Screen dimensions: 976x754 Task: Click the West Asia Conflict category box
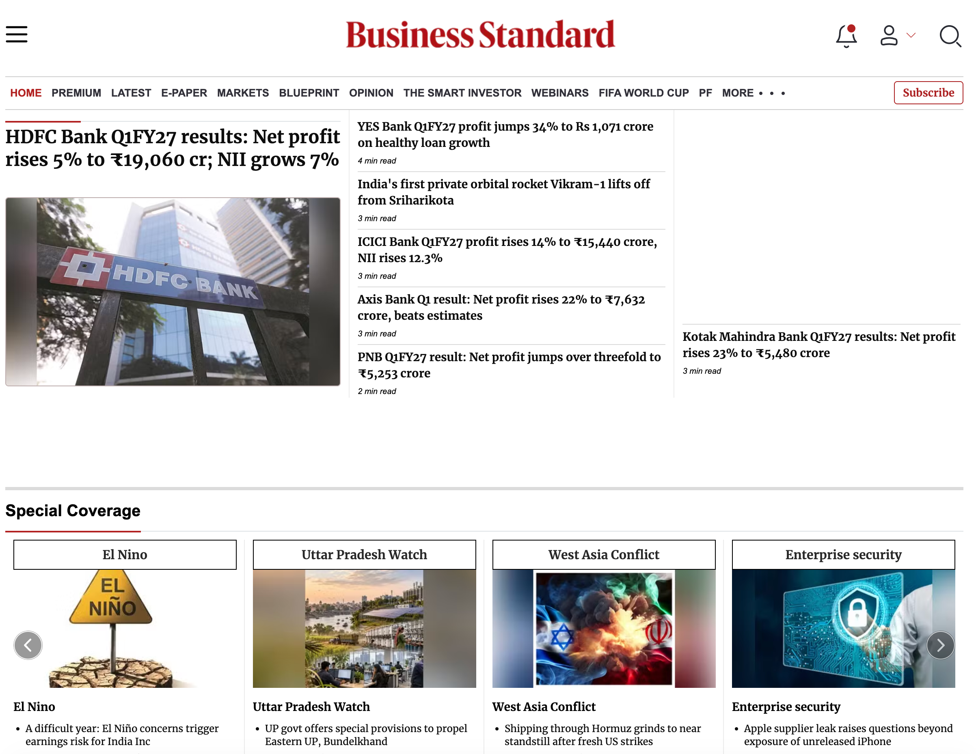[604, 554]
